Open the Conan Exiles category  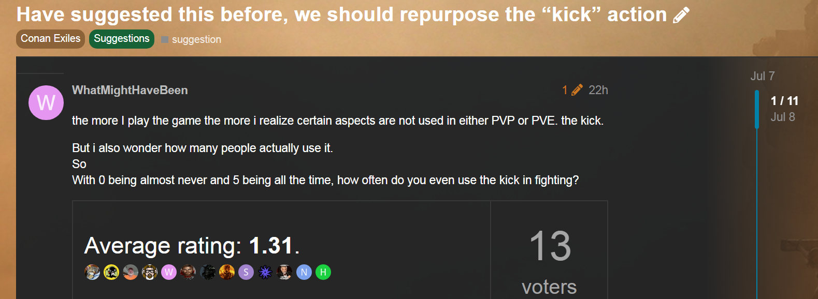point(51,39)
